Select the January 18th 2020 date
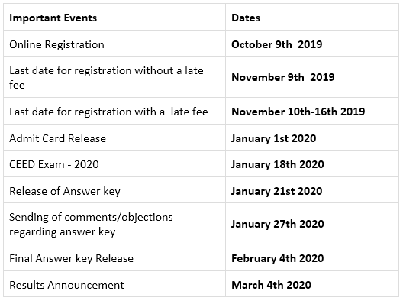 click(277, 164)
